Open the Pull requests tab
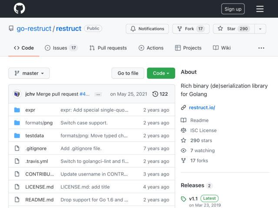The width and height of the screenshot is (278, 208). coord(108,48)
